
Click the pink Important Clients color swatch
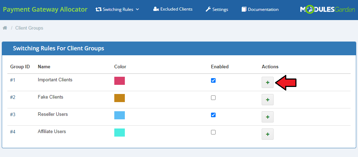pyautogui.click(x=120, y=81)
